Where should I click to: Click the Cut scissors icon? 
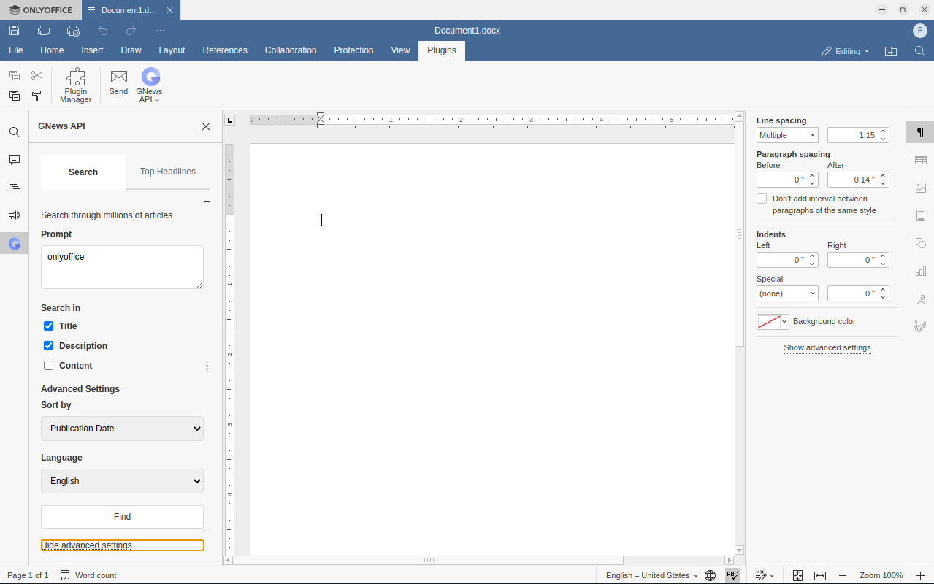pos(37,75)
